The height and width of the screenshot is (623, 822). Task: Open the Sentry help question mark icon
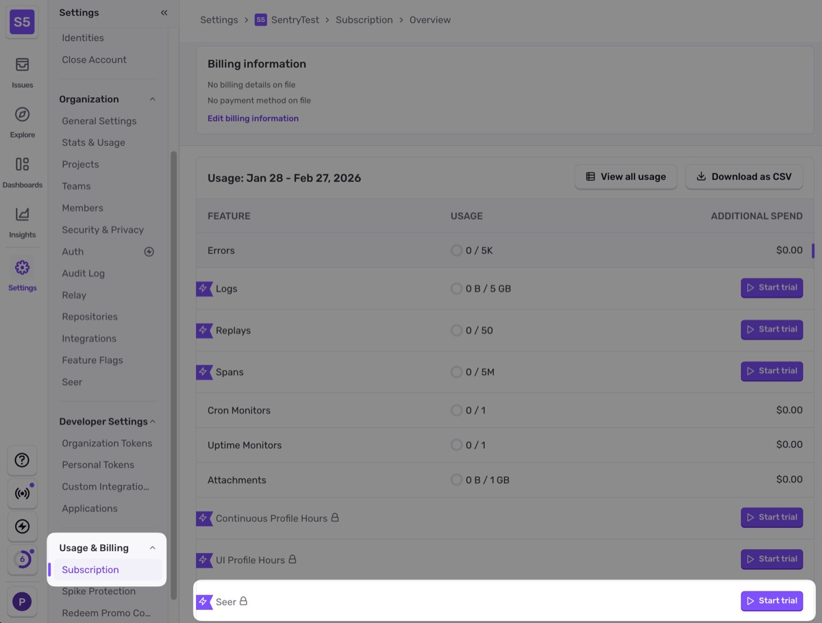[22, 460]
